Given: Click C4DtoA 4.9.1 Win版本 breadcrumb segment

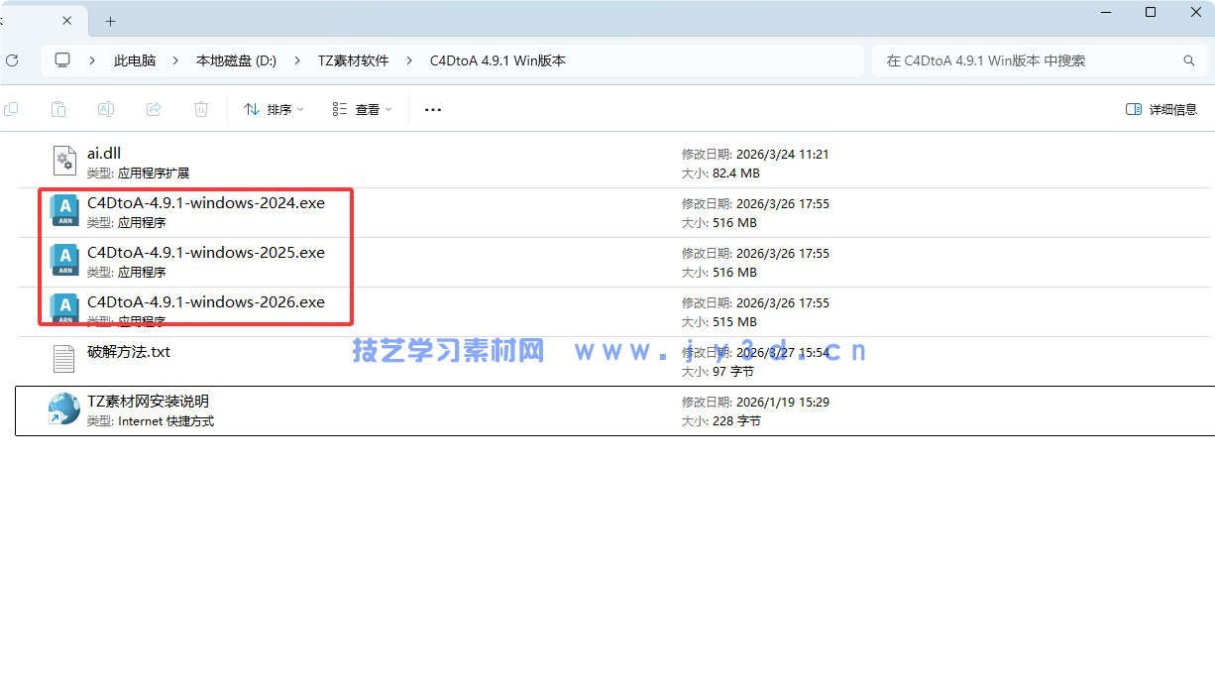Looking at the screenshot, I should 497,60.
